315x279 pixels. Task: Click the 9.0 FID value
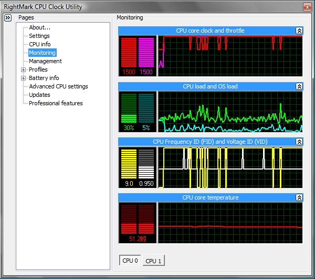point(129,184)
